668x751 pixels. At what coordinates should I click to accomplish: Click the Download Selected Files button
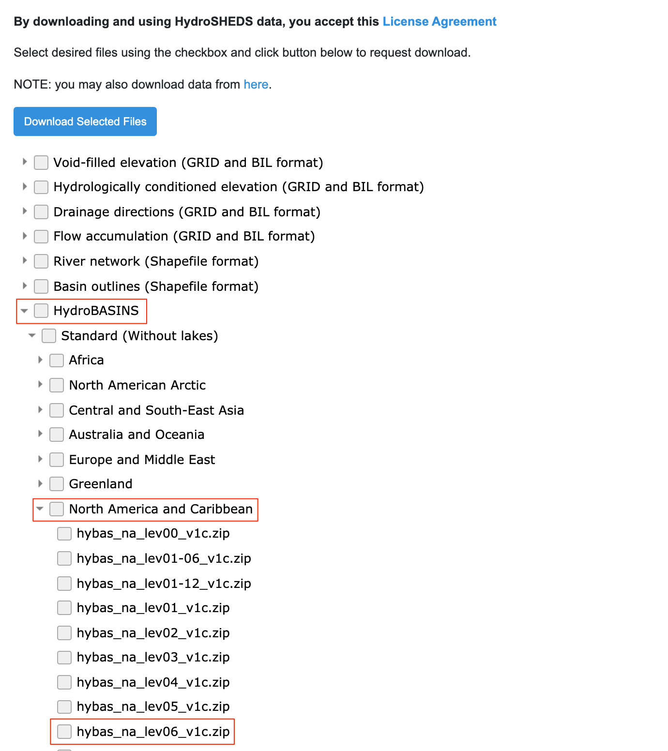tap(85, 121)
